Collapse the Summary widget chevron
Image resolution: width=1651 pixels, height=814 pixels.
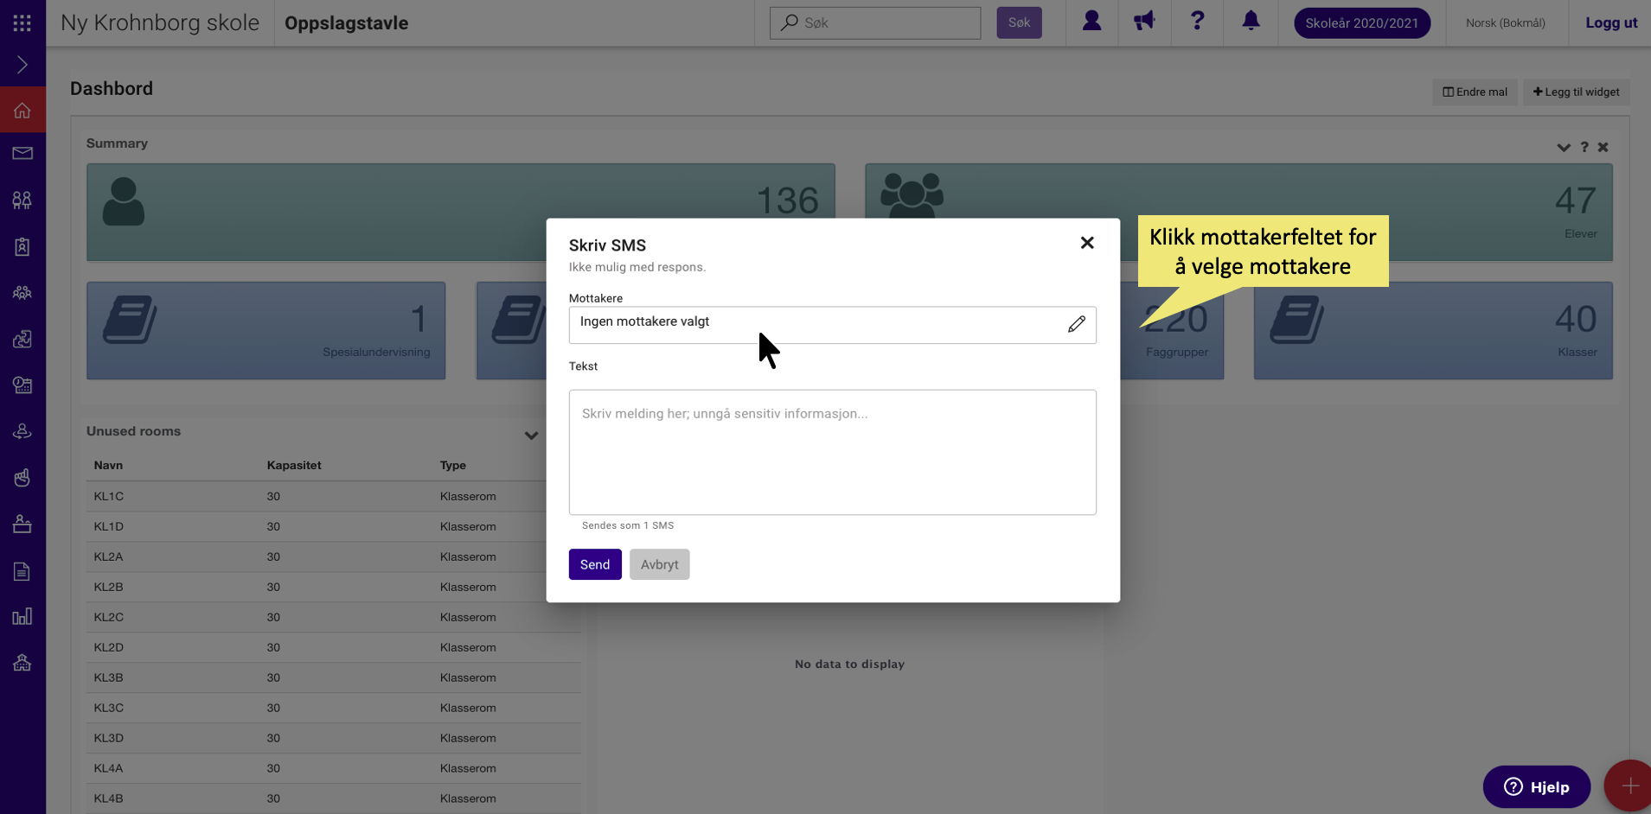tap(1563, 148)
